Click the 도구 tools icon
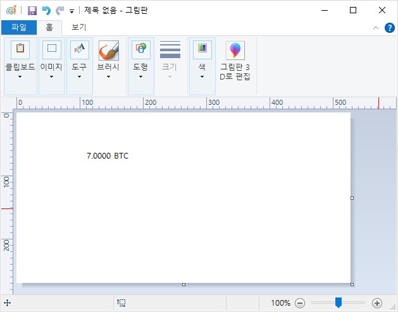398x312 pixels. click(x=80, y=49)
